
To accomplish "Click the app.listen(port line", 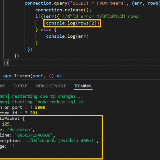I will [x=32, y=76].
